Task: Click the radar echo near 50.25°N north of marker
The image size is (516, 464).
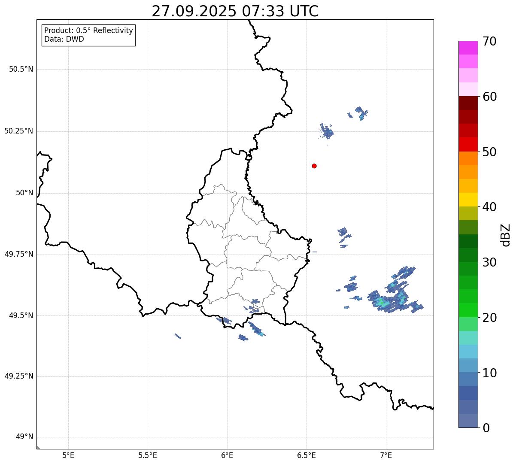Action: pos(327,131)
